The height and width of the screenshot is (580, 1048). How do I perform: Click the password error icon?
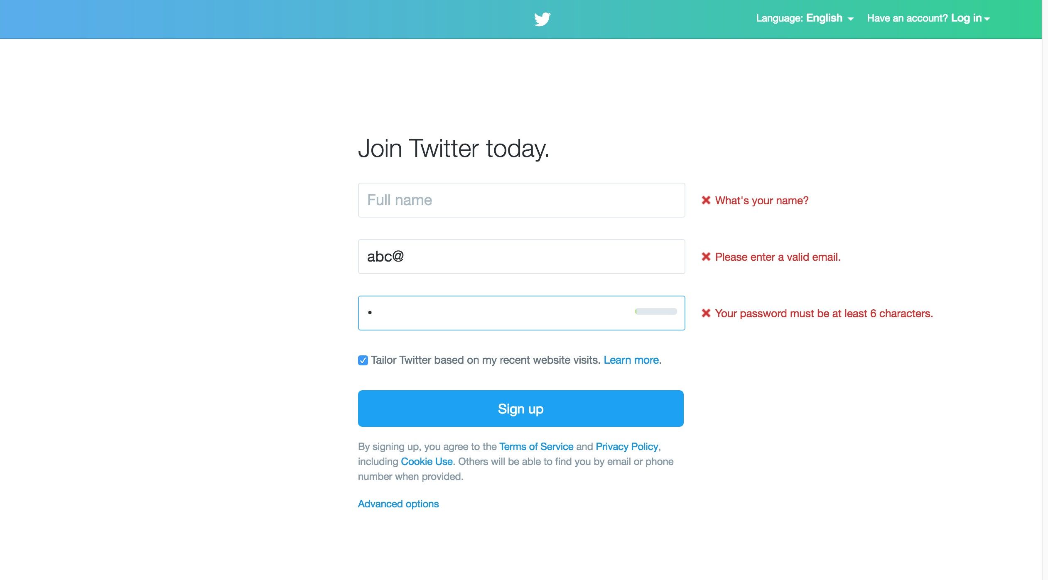coord(705,312)
